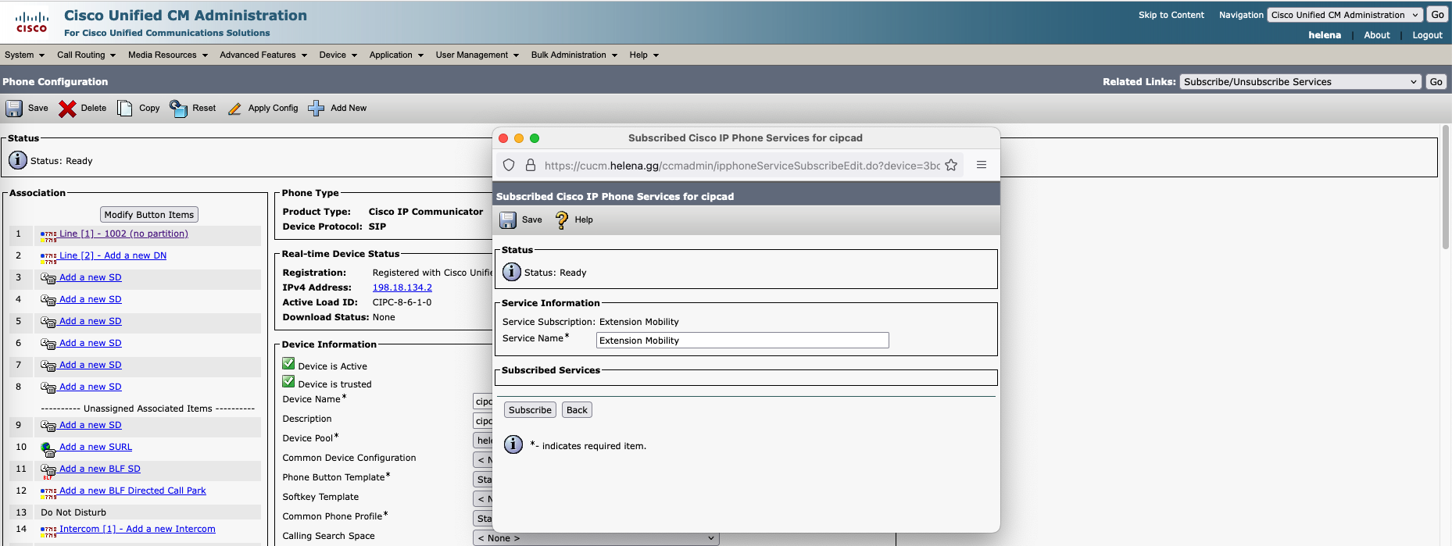Click the Modify Button Items button
The height and width of the screenshot is (546, 1452).
(148, 215)
